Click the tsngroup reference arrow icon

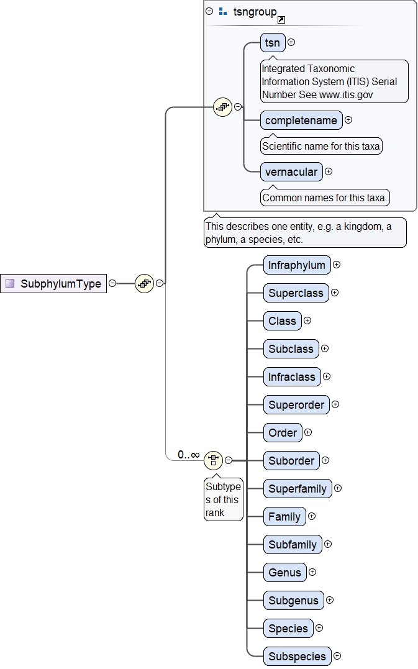tap(281, 20)
